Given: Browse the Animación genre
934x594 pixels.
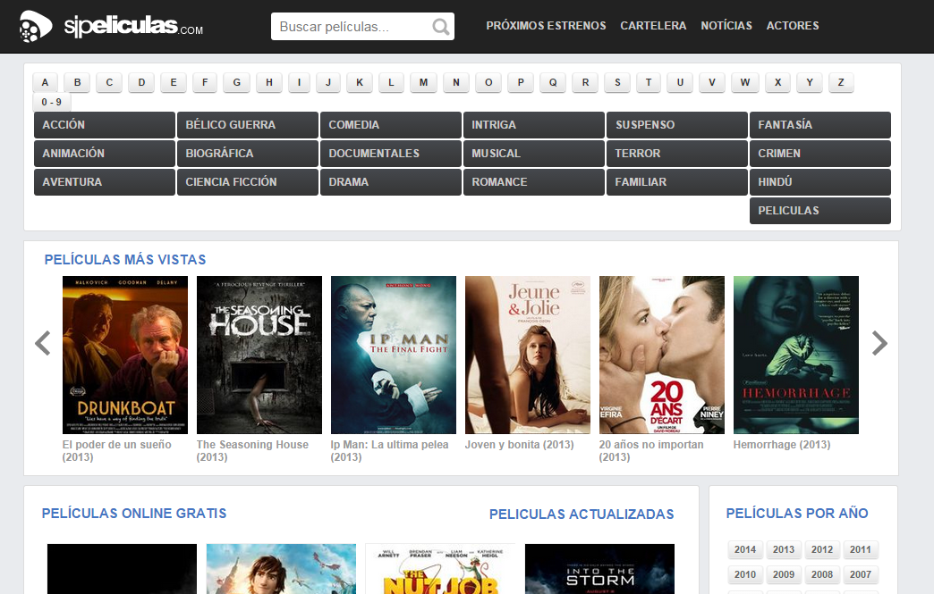Looking at the screenshot, I should tap(105, 154).
